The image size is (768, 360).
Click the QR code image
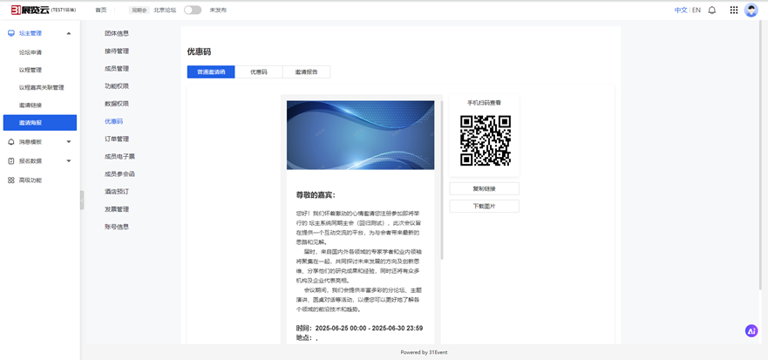click(x=486, y=140)
